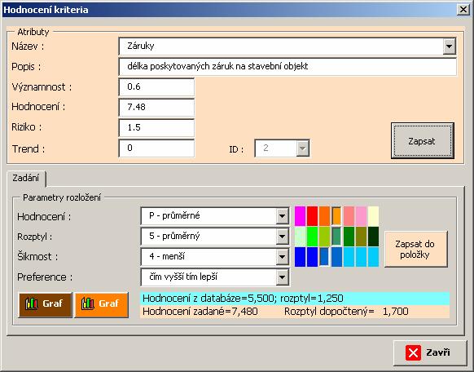The image size is (474, 372).
Task: Click the Trend input field
Action: pos(156,148)
